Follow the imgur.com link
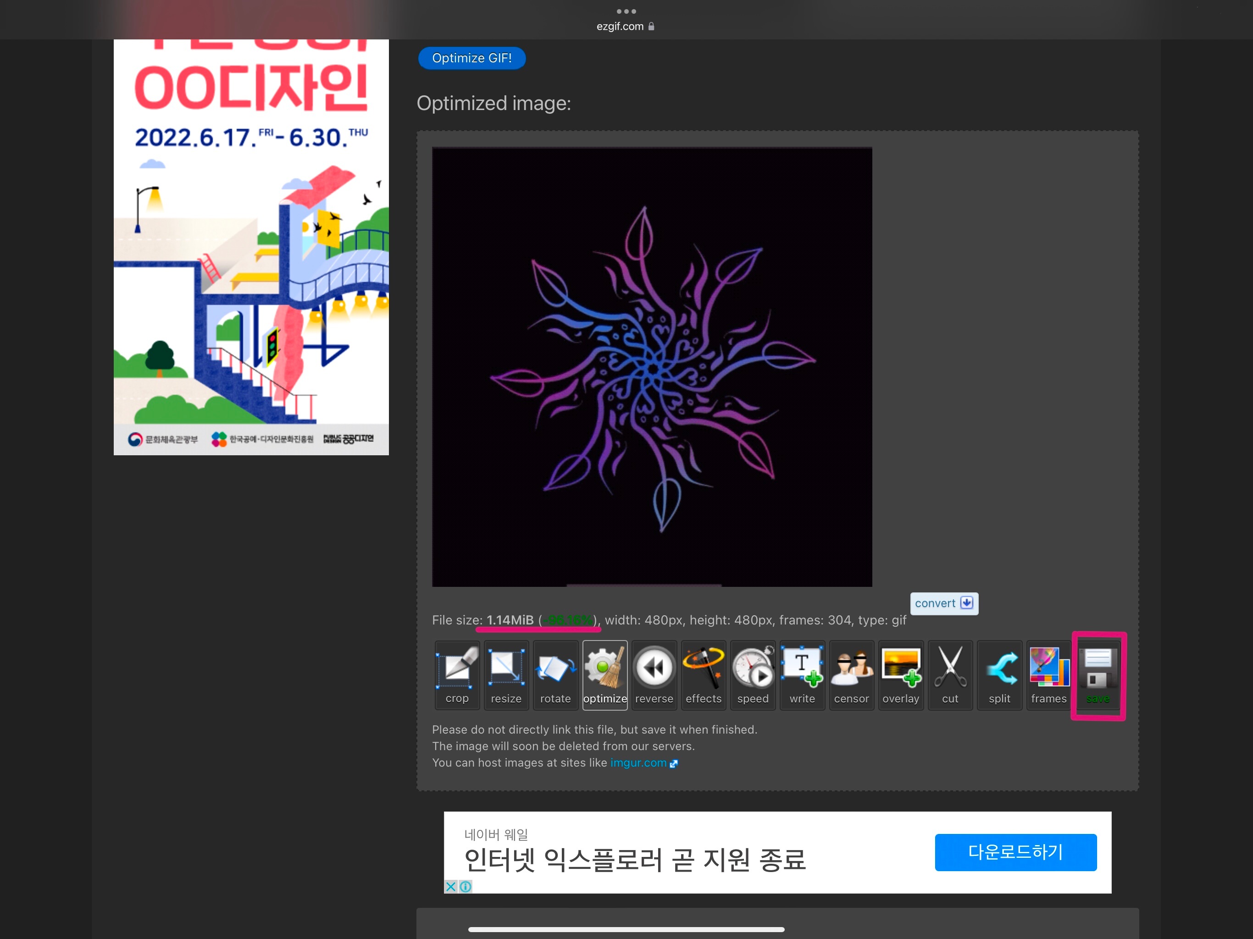 point(638,762)
